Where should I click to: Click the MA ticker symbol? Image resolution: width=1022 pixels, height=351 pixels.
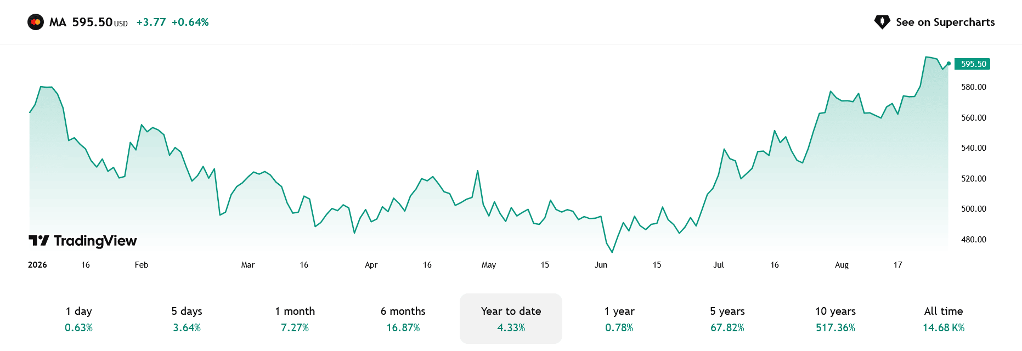58,22
